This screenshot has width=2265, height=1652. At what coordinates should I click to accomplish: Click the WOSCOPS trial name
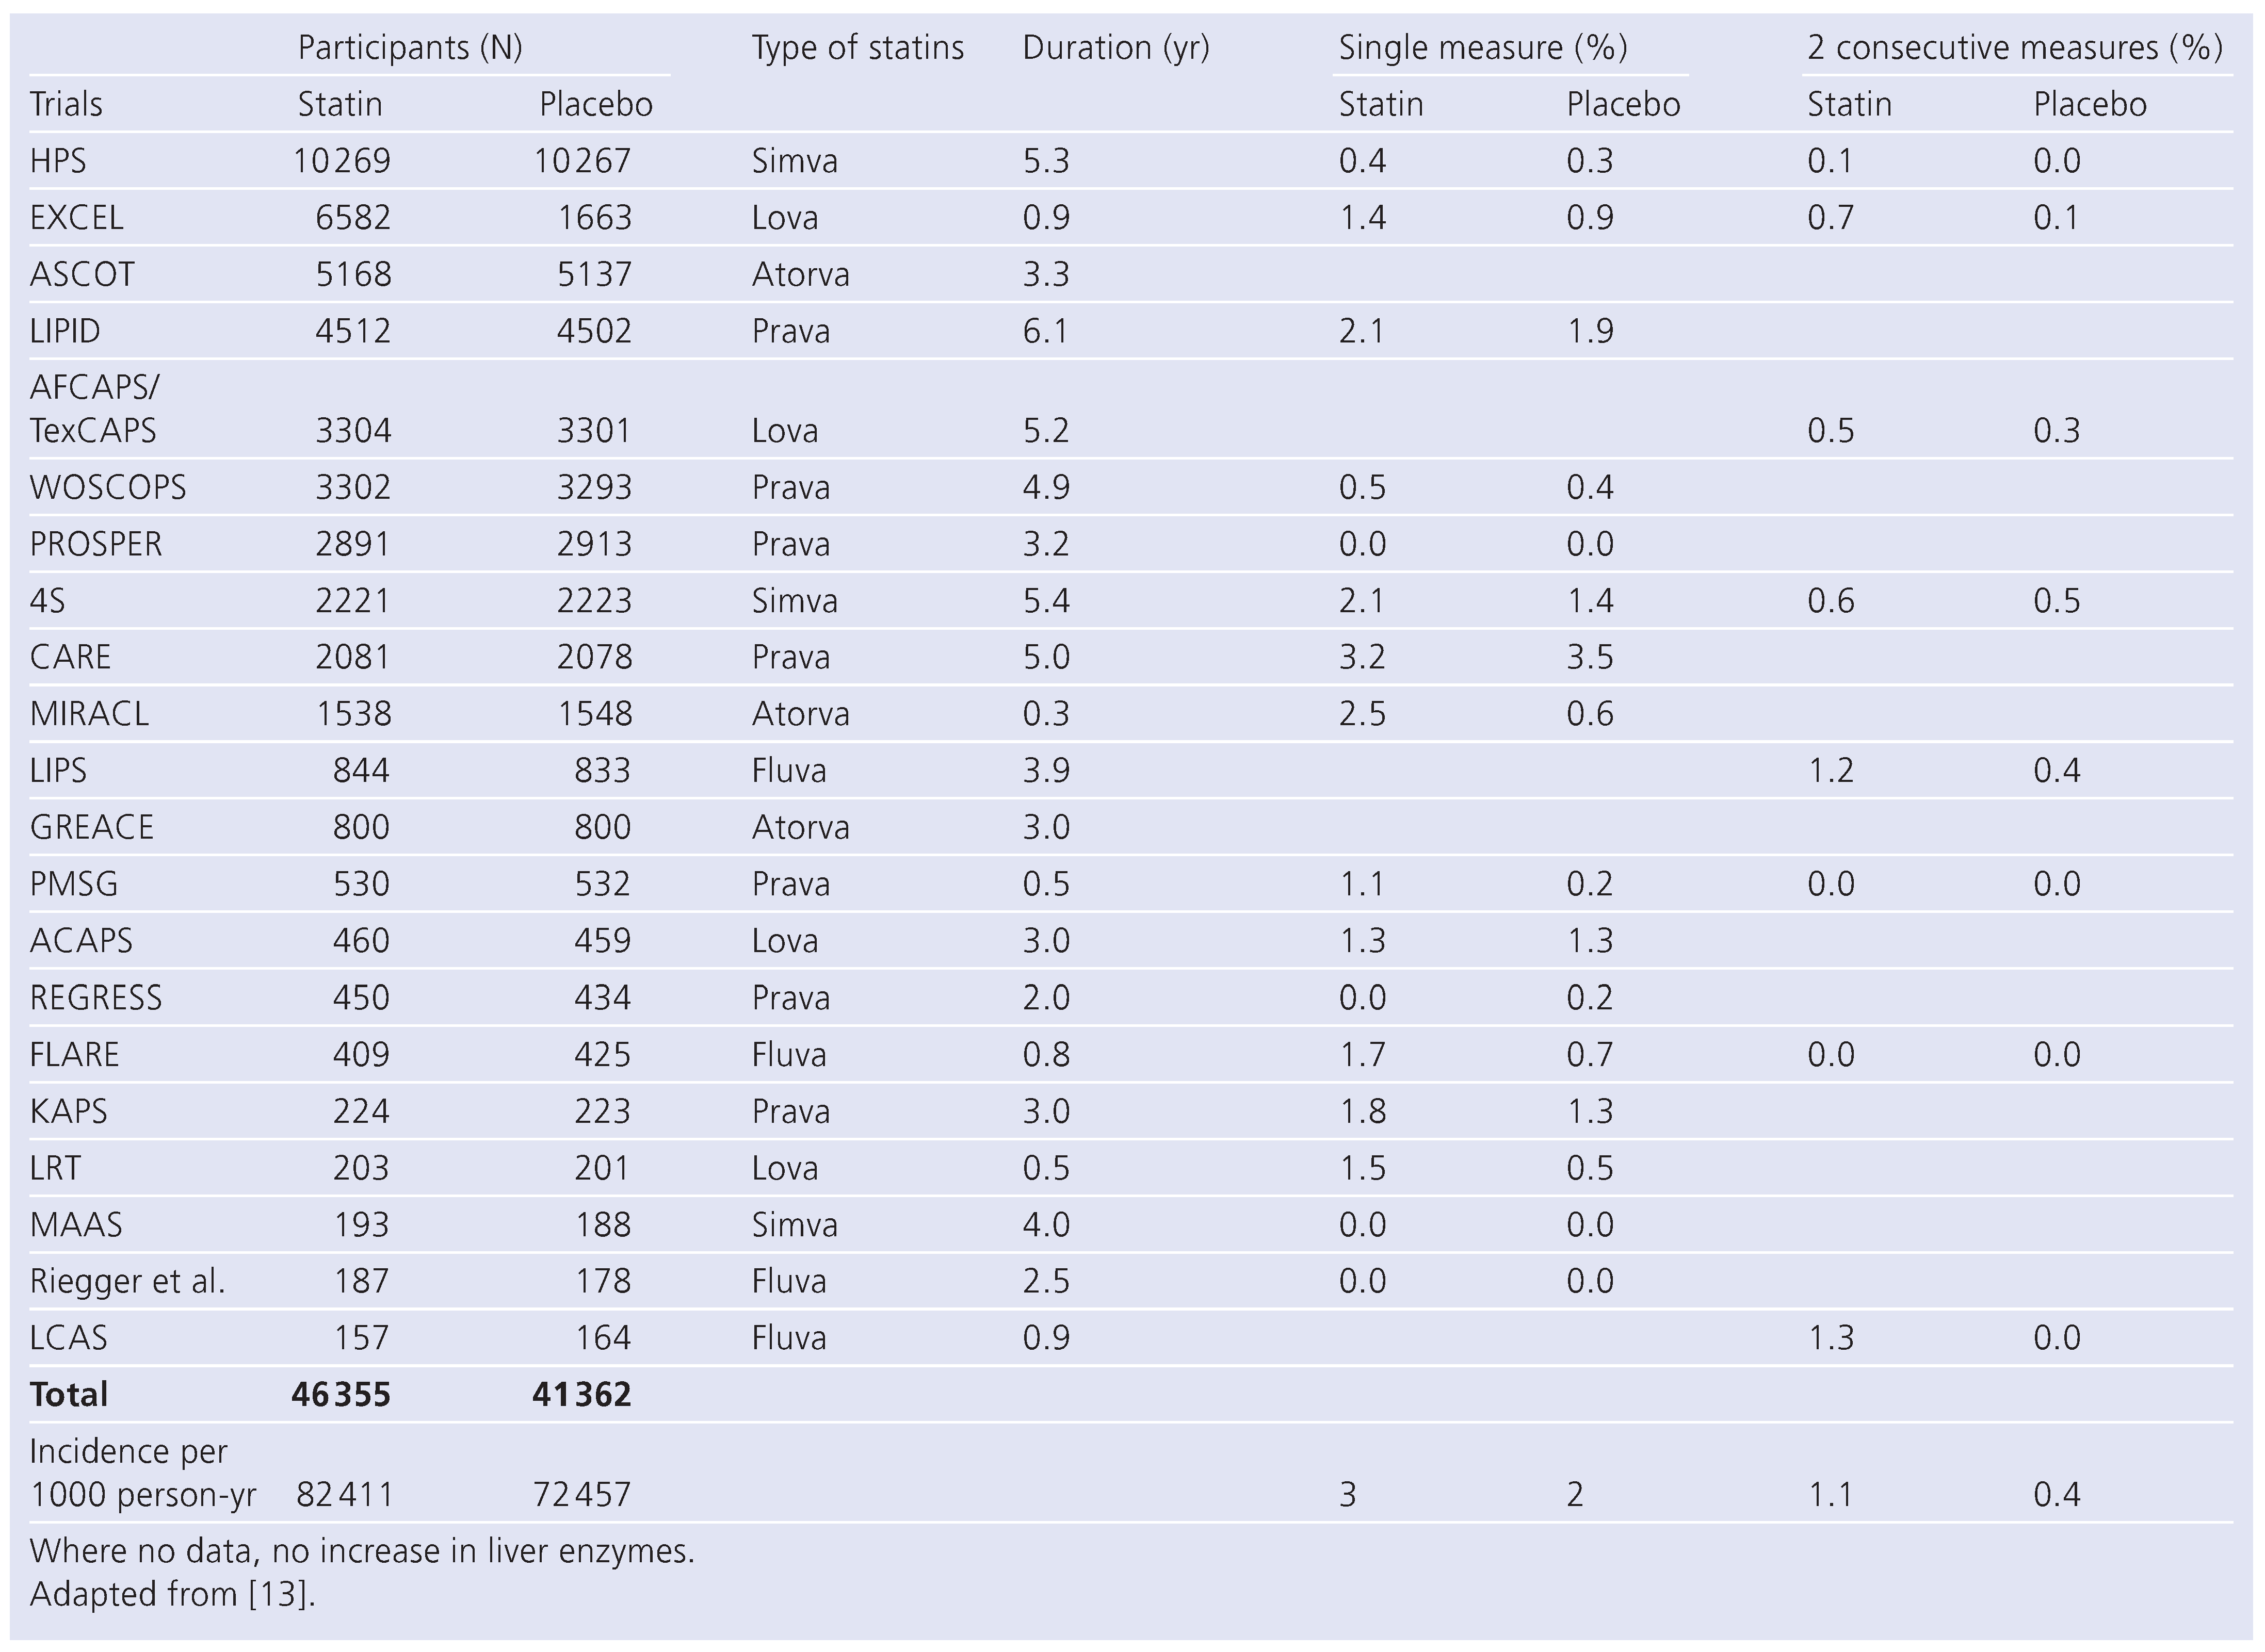point(108,488)
